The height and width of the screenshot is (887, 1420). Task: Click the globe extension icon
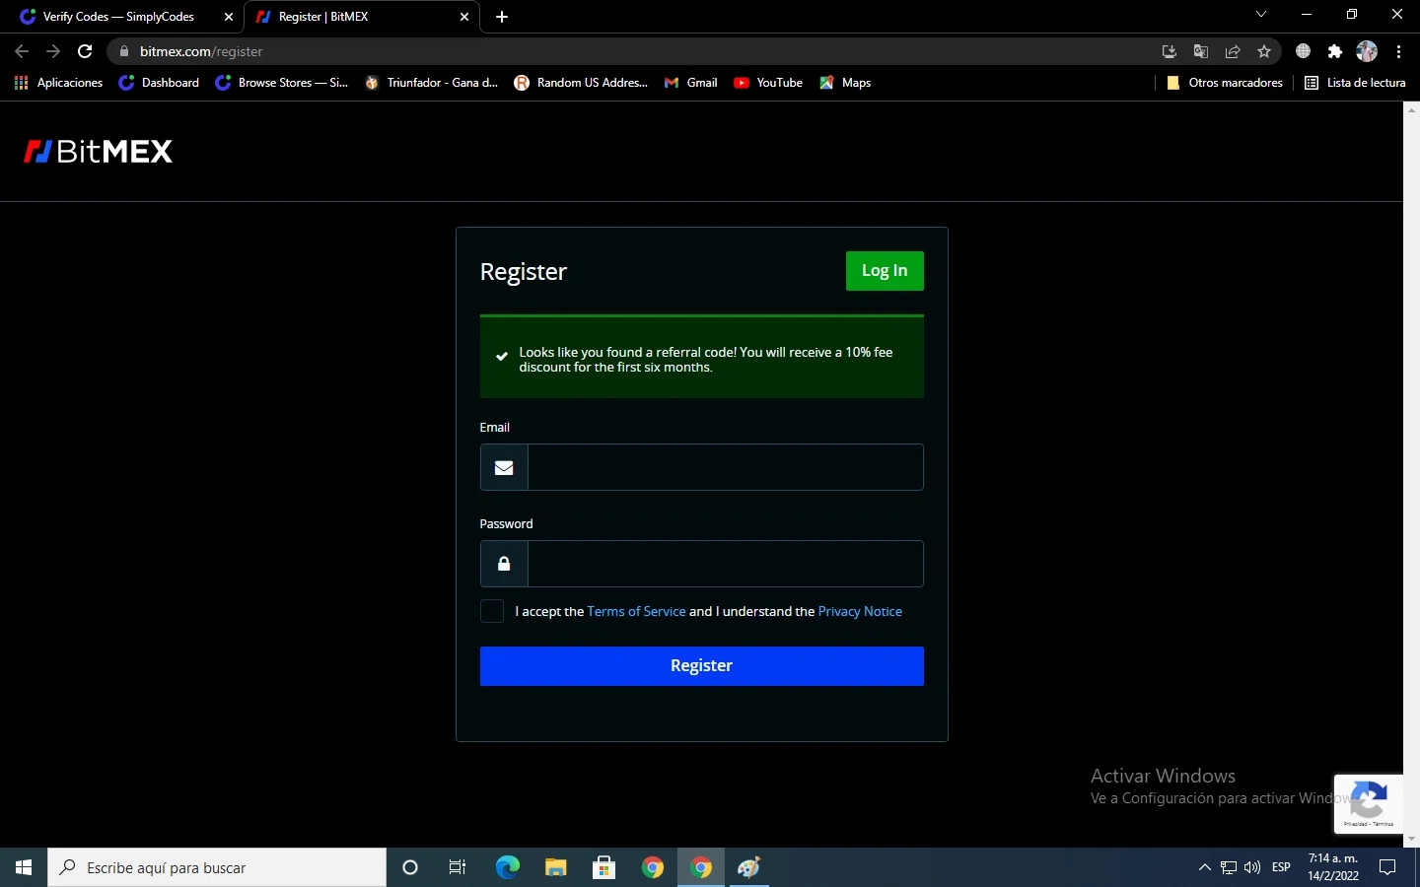1304,51
